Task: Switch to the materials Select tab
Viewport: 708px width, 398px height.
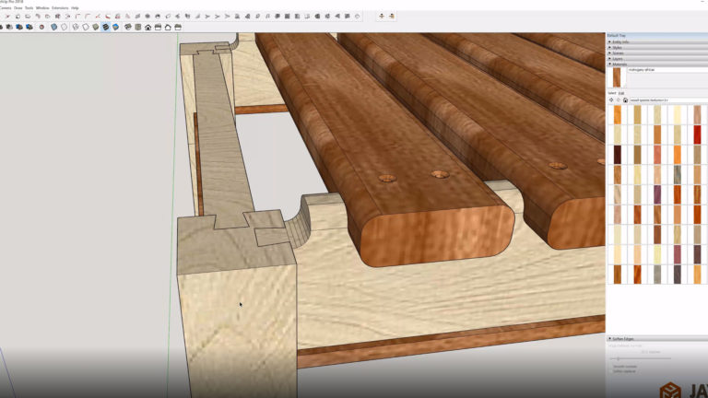Action: tap(612, 93)
